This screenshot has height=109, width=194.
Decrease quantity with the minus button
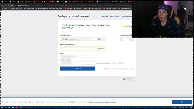point(122,39)
